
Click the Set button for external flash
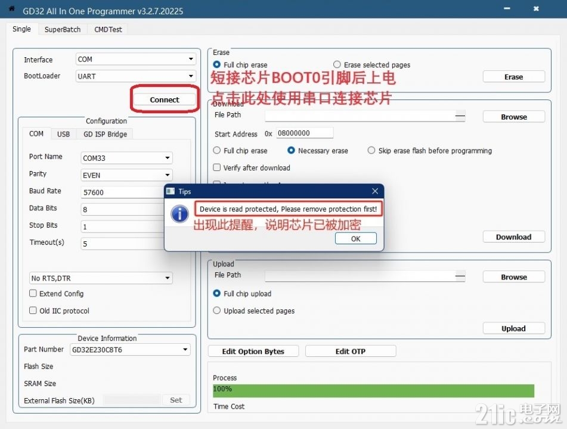click(x=176, y=400)
